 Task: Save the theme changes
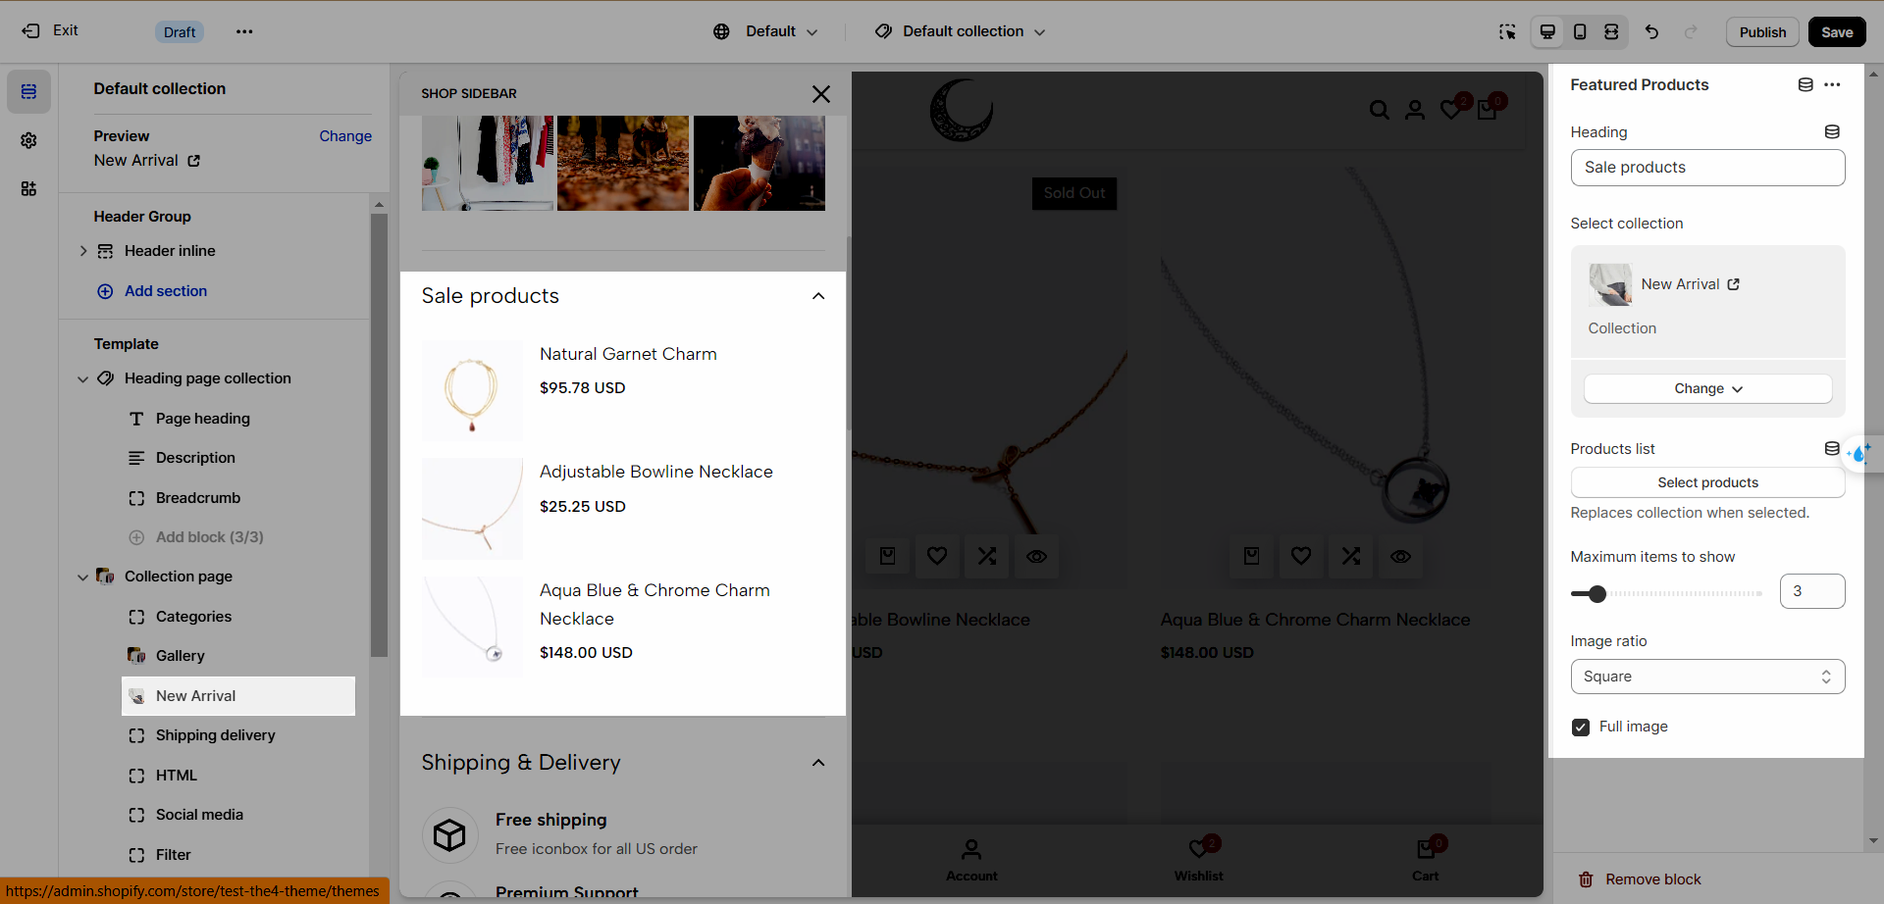pos(1837,31)
